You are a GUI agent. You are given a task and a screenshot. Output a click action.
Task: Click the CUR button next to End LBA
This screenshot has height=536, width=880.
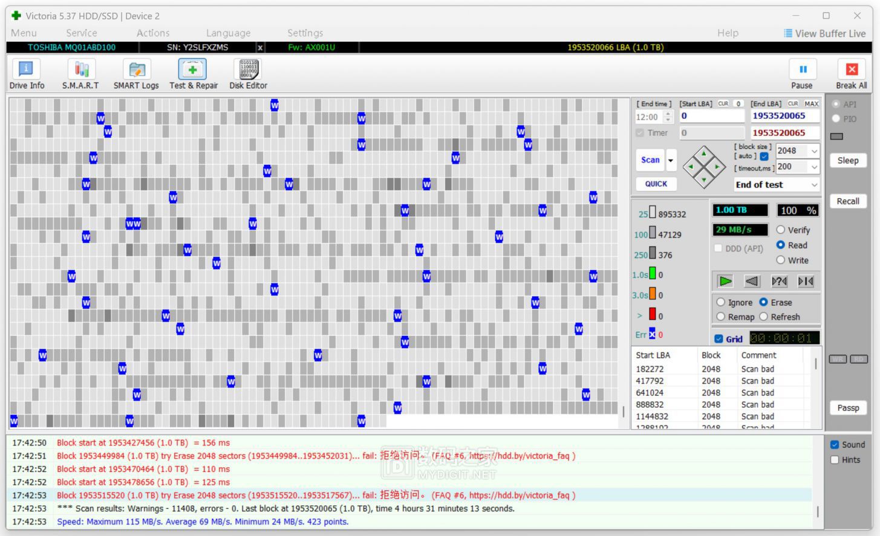(794, 104)
